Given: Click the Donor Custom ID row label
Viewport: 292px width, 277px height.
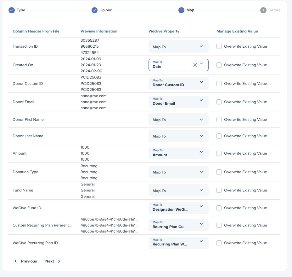Looking at the screenshot, I should pos(28,84).
